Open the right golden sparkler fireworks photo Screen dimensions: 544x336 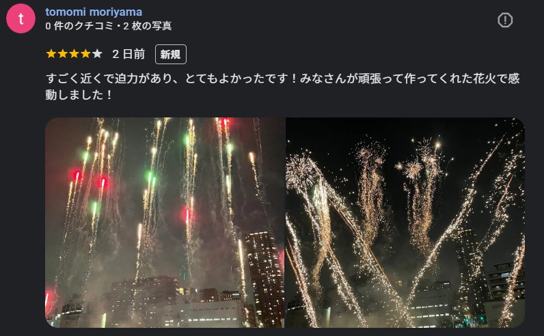click(x=405, y=223)
